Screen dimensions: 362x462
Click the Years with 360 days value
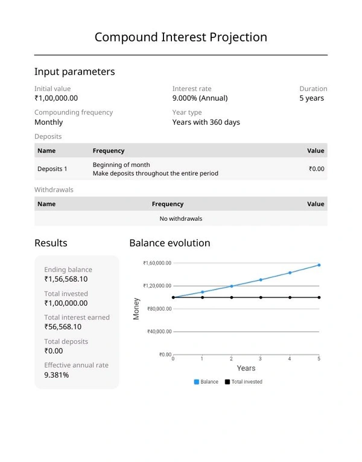click(206, 122)
